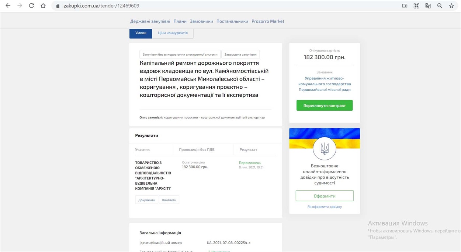This screenshot has height=252, width=461.
Task: Click the trident emblem on the banner
Action: click(325, 149)
